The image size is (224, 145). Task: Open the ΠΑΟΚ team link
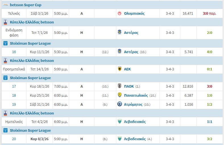point(129,86)
